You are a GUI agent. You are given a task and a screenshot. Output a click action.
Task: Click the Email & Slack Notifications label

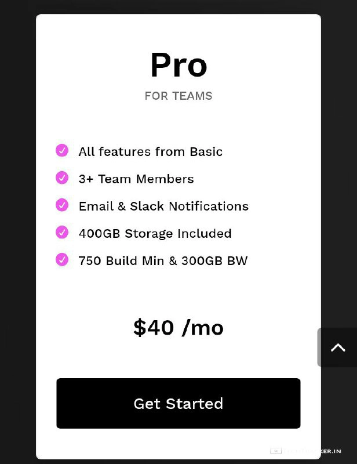(163, 206)
